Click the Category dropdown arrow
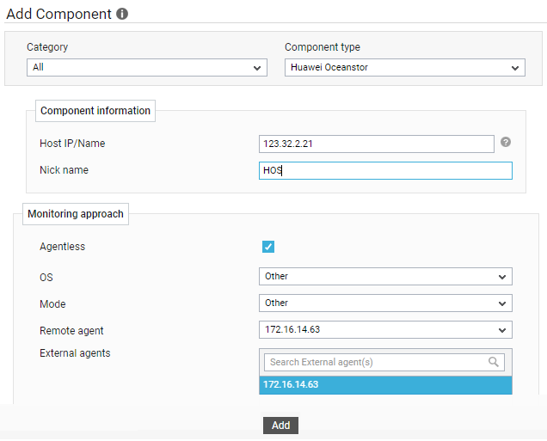The width and height of the screenshot is (547, 441). pos(257,68)
